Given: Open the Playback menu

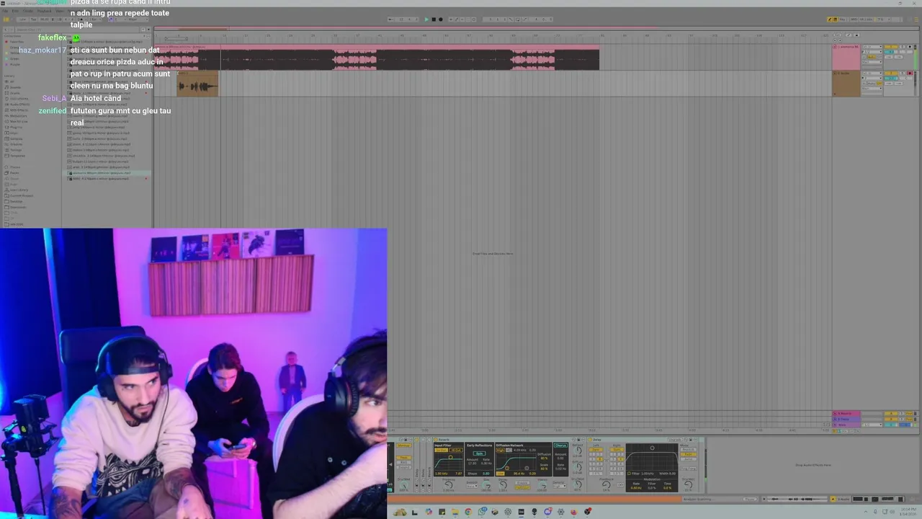Looking at the screenshot, I should coord(44,11).
